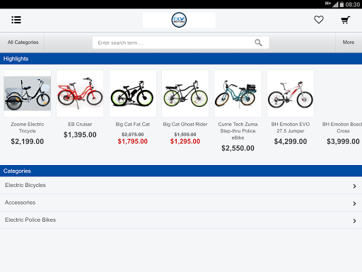
Task: Open the Big Cat Ghost Rider title link
Action: [x=185, y=124]
